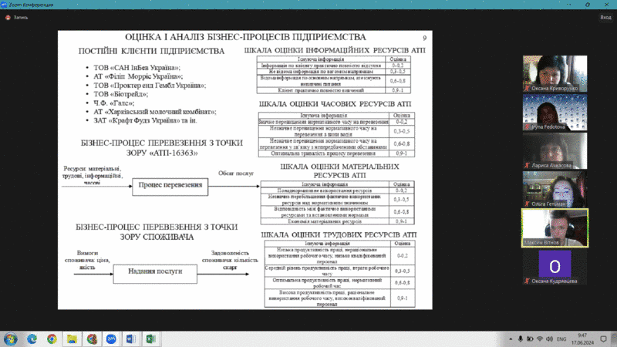This screenshot has height=347, width=617.
Task: Open File Explorer from the taskbar
Action: [72, 339]
